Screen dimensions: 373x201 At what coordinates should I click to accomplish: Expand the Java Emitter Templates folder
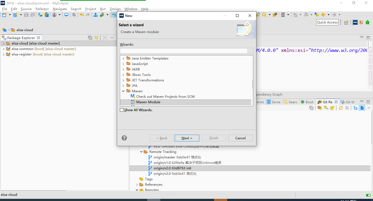(x=123, y=58)
